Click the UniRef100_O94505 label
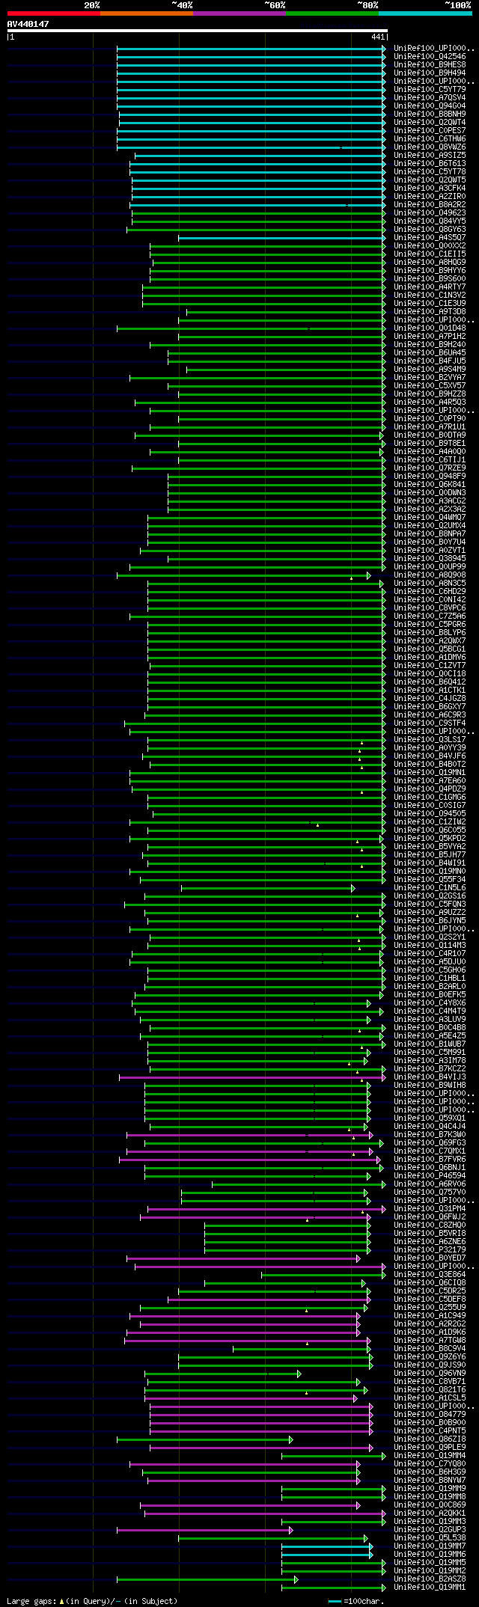 coord(430,813)
